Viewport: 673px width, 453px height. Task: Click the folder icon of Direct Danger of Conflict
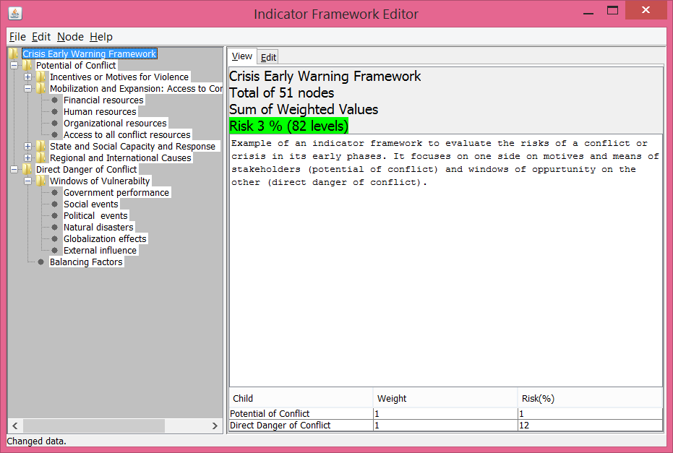tap(27, 170)
